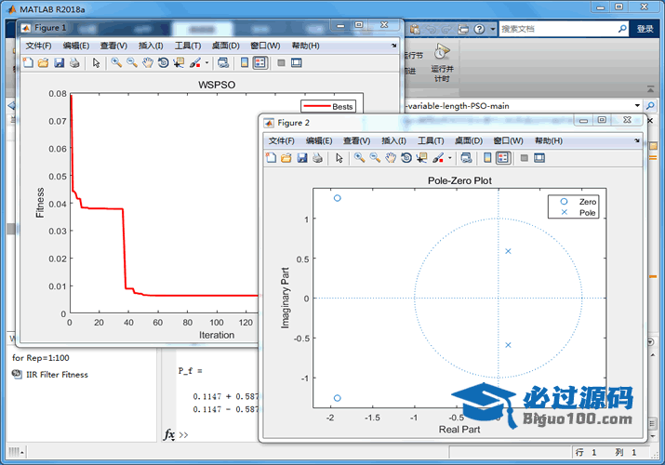Click 运行并计时 Run and Time button
The image size is (665, 465).
tap(442, 62)
